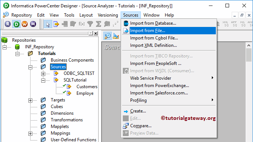This screenshot has width=253, height=142.
Task: Click the Customers source icon
Action: point(69,87)
